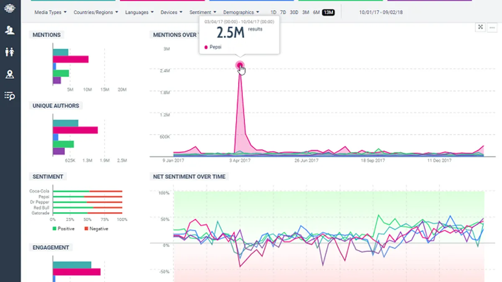This screenshot has height=282, width=502.
Task: Click the Pepsi sentiment row label
Action: [x=44, y=197]
